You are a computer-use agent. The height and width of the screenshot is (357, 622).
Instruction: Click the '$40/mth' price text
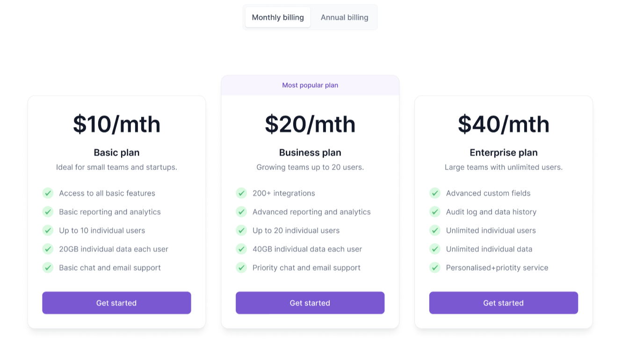[503, 124]
